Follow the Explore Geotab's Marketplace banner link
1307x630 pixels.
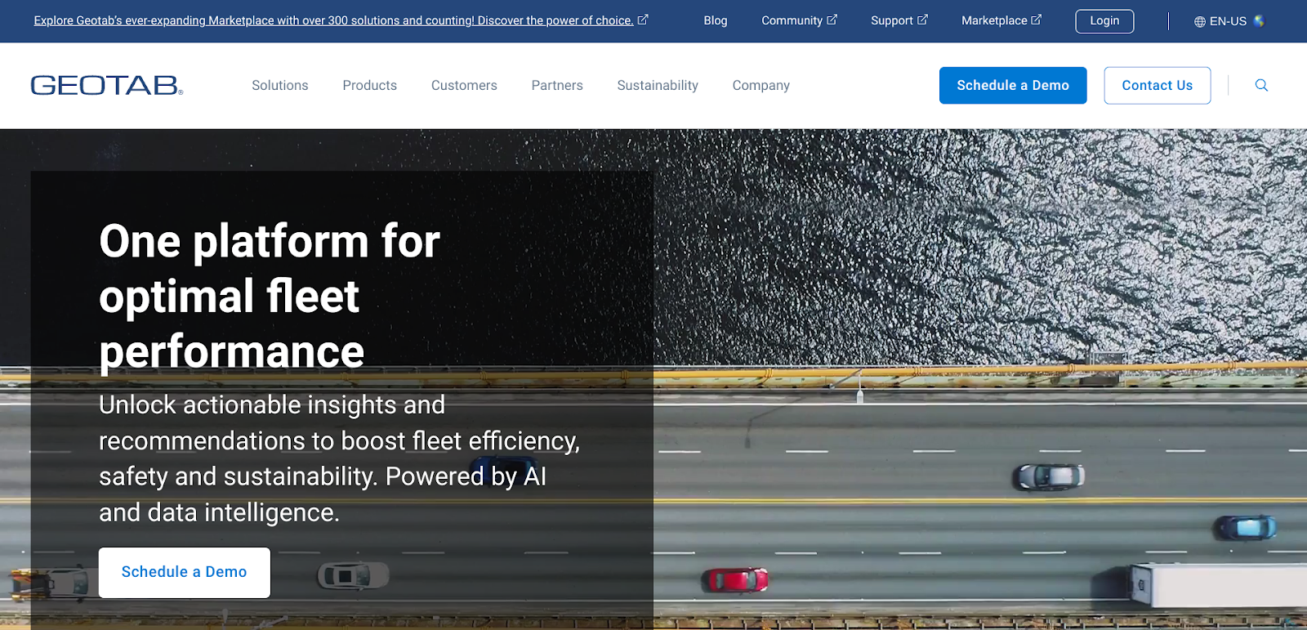tap(333, 20)
